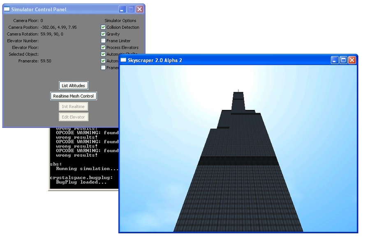Uncheck the Gravity option

coord(103,34)
